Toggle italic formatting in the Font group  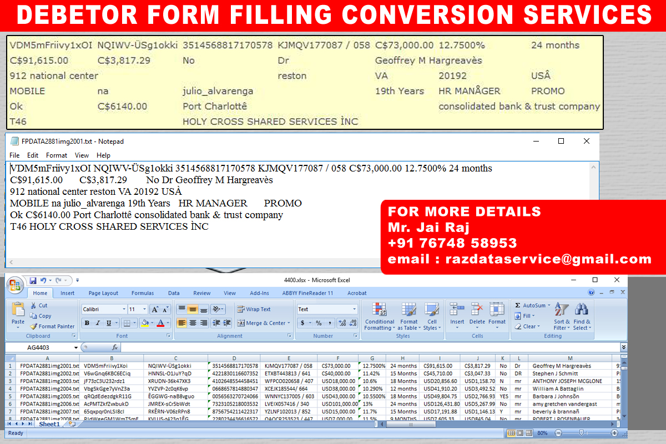tap(98, 323)
